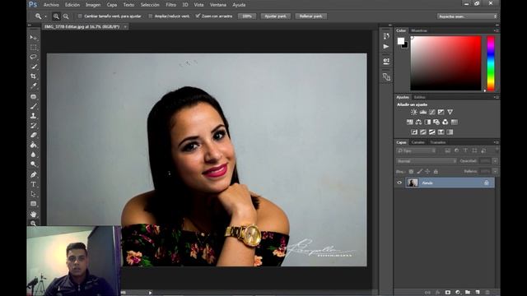Open the Zoom tool preset picker arrow

46,16
